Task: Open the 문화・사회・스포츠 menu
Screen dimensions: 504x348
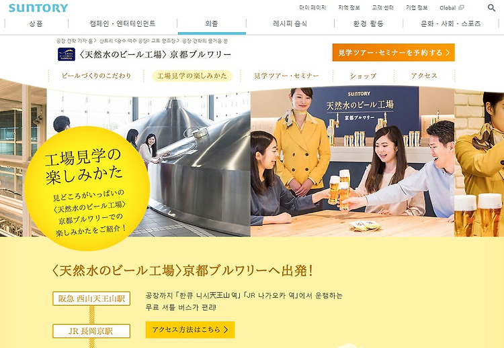Action: 451,23
